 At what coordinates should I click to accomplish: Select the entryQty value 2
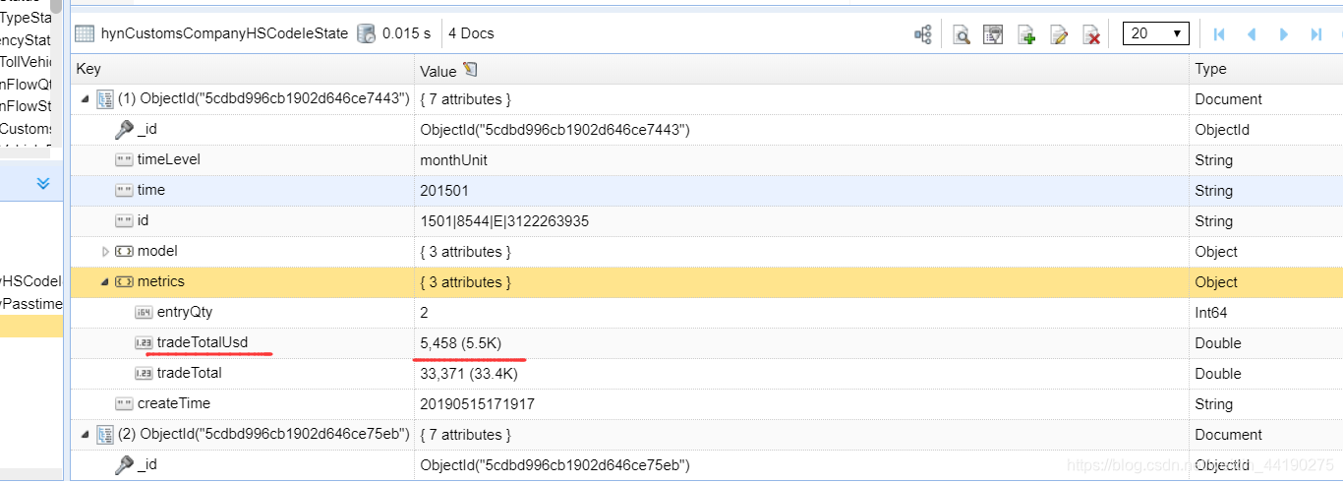tap(424, 313)
